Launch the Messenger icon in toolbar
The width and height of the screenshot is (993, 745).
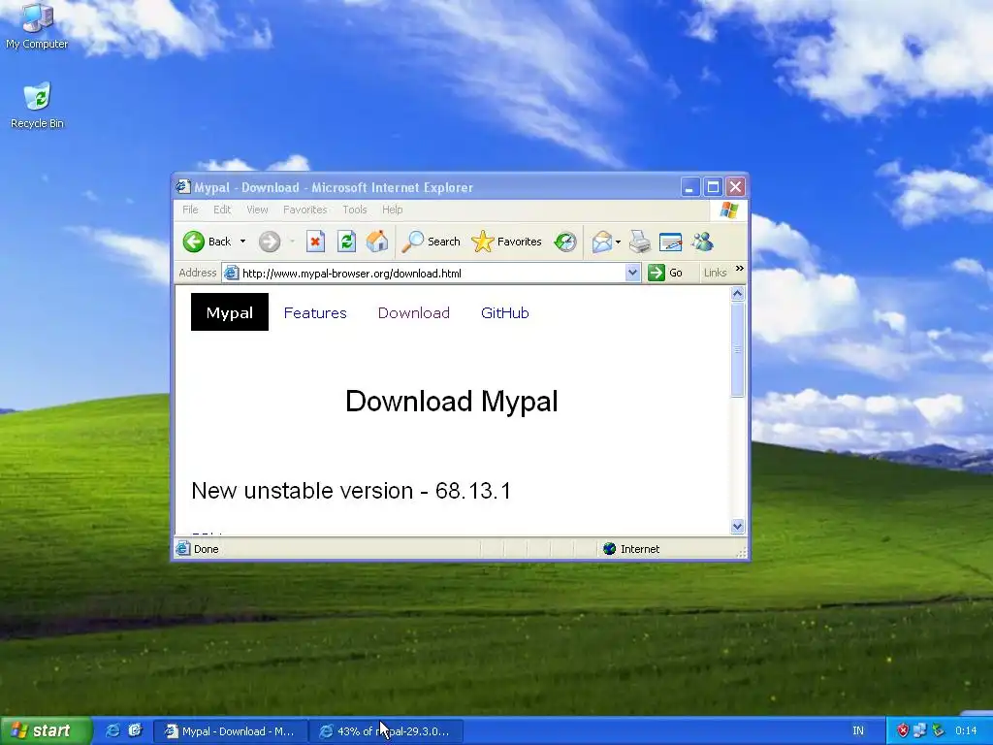tap(702, 242)
